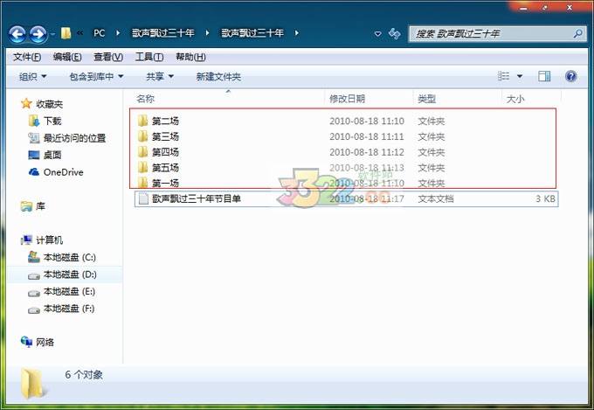The width and height of the screenshot is (594, 410).
Task: Click date 2010-08-18 11:12 of 第四场
Action: pyautogui.click(x=367, y=152)
